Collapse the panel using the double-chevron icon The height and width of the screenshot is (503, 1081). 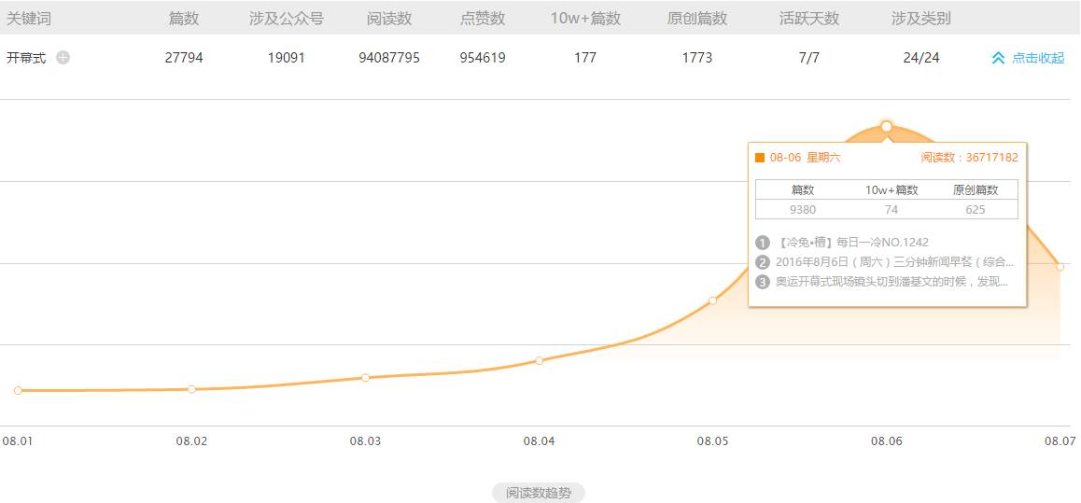coord(998,58)
